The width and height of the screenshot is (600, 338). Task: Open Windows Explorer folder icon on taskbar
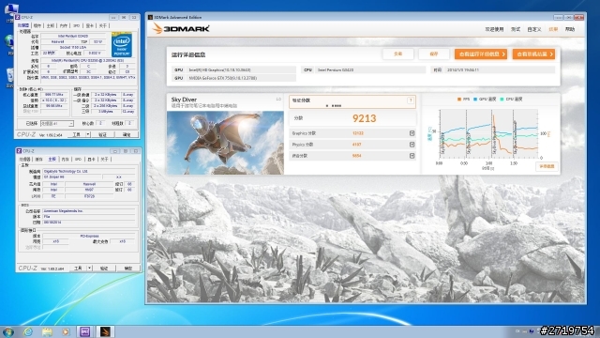47,331
